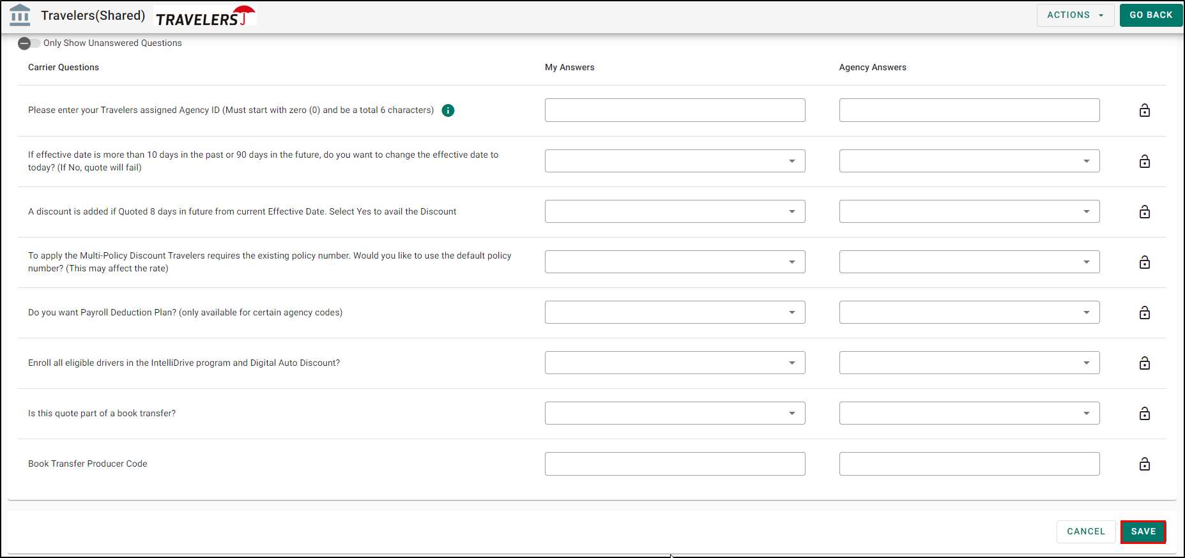Focus Agency Answers field for Book Transfer Producer Code
Screen dimensions: 1185x558
click(969, 464)
